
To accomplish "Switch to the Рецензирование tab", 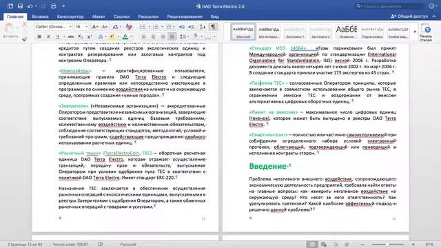I will pyautogui.click(x=185, y=17).
